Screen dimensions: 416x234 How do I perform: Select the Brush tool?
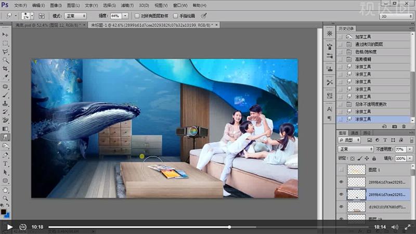5,95
